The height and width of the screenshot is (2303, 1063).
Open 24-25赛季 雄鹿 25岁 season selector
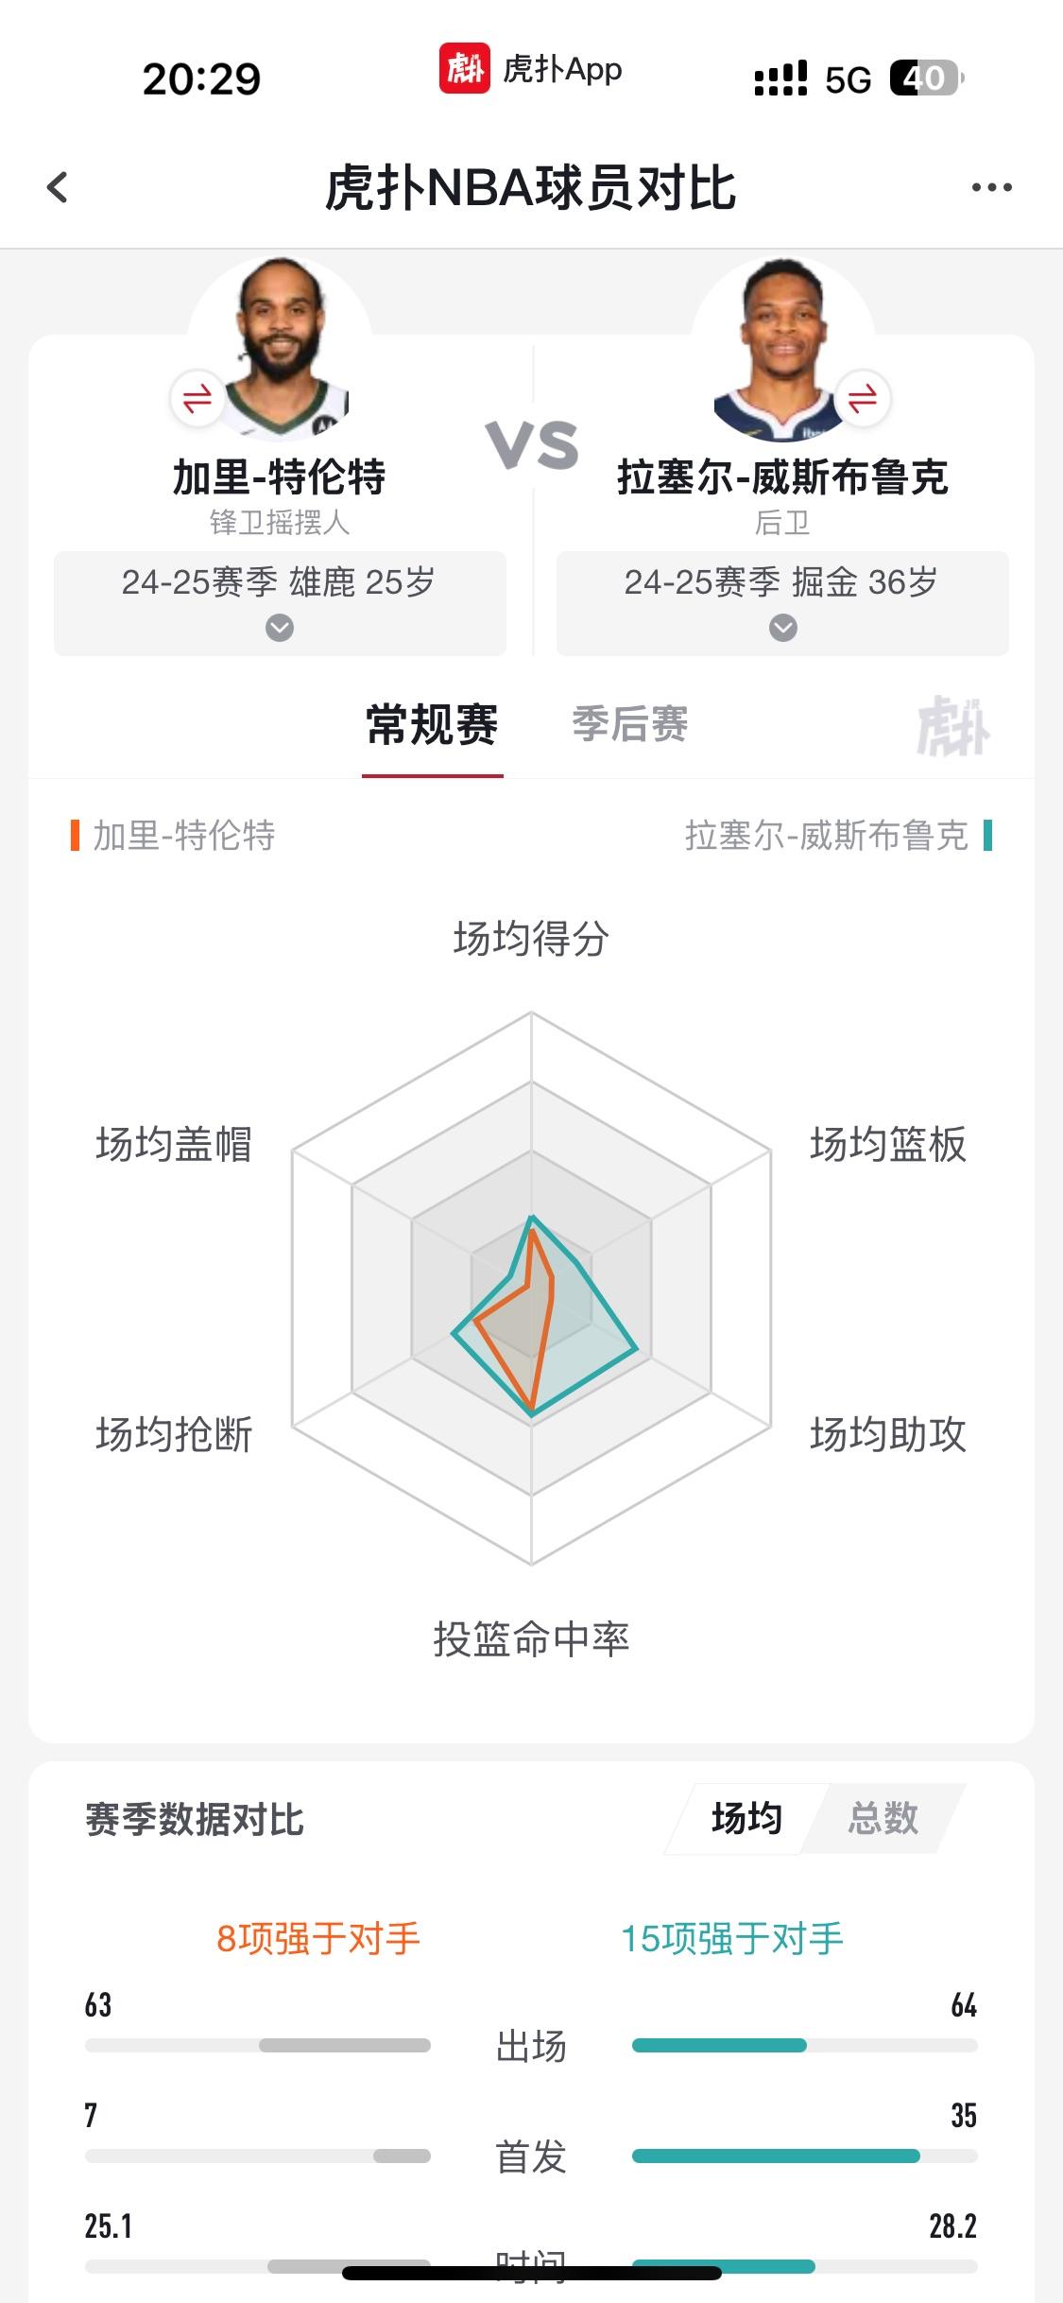tap(280, 603)
